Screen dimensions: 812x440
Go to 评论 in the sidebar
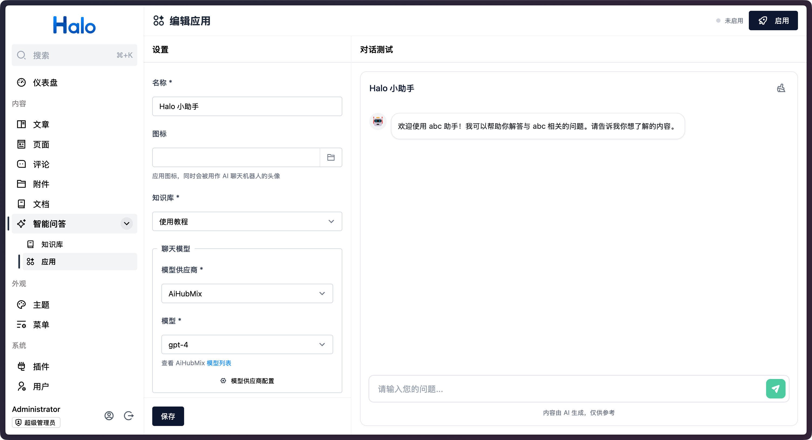click(75, 164)
